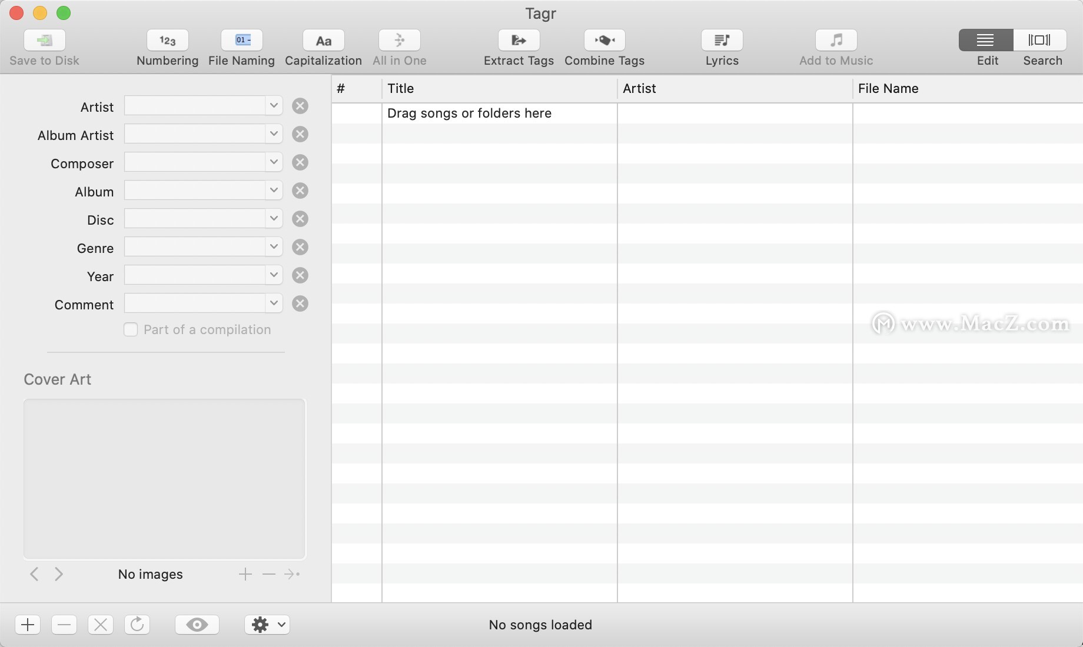Clear the Comment field
This screenshot has height=647, width=1083.
(300, 304)
